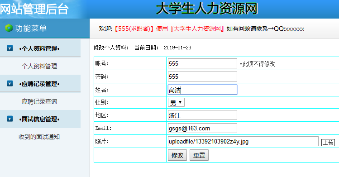Click the 大学生人力资源网 site title

207,9
